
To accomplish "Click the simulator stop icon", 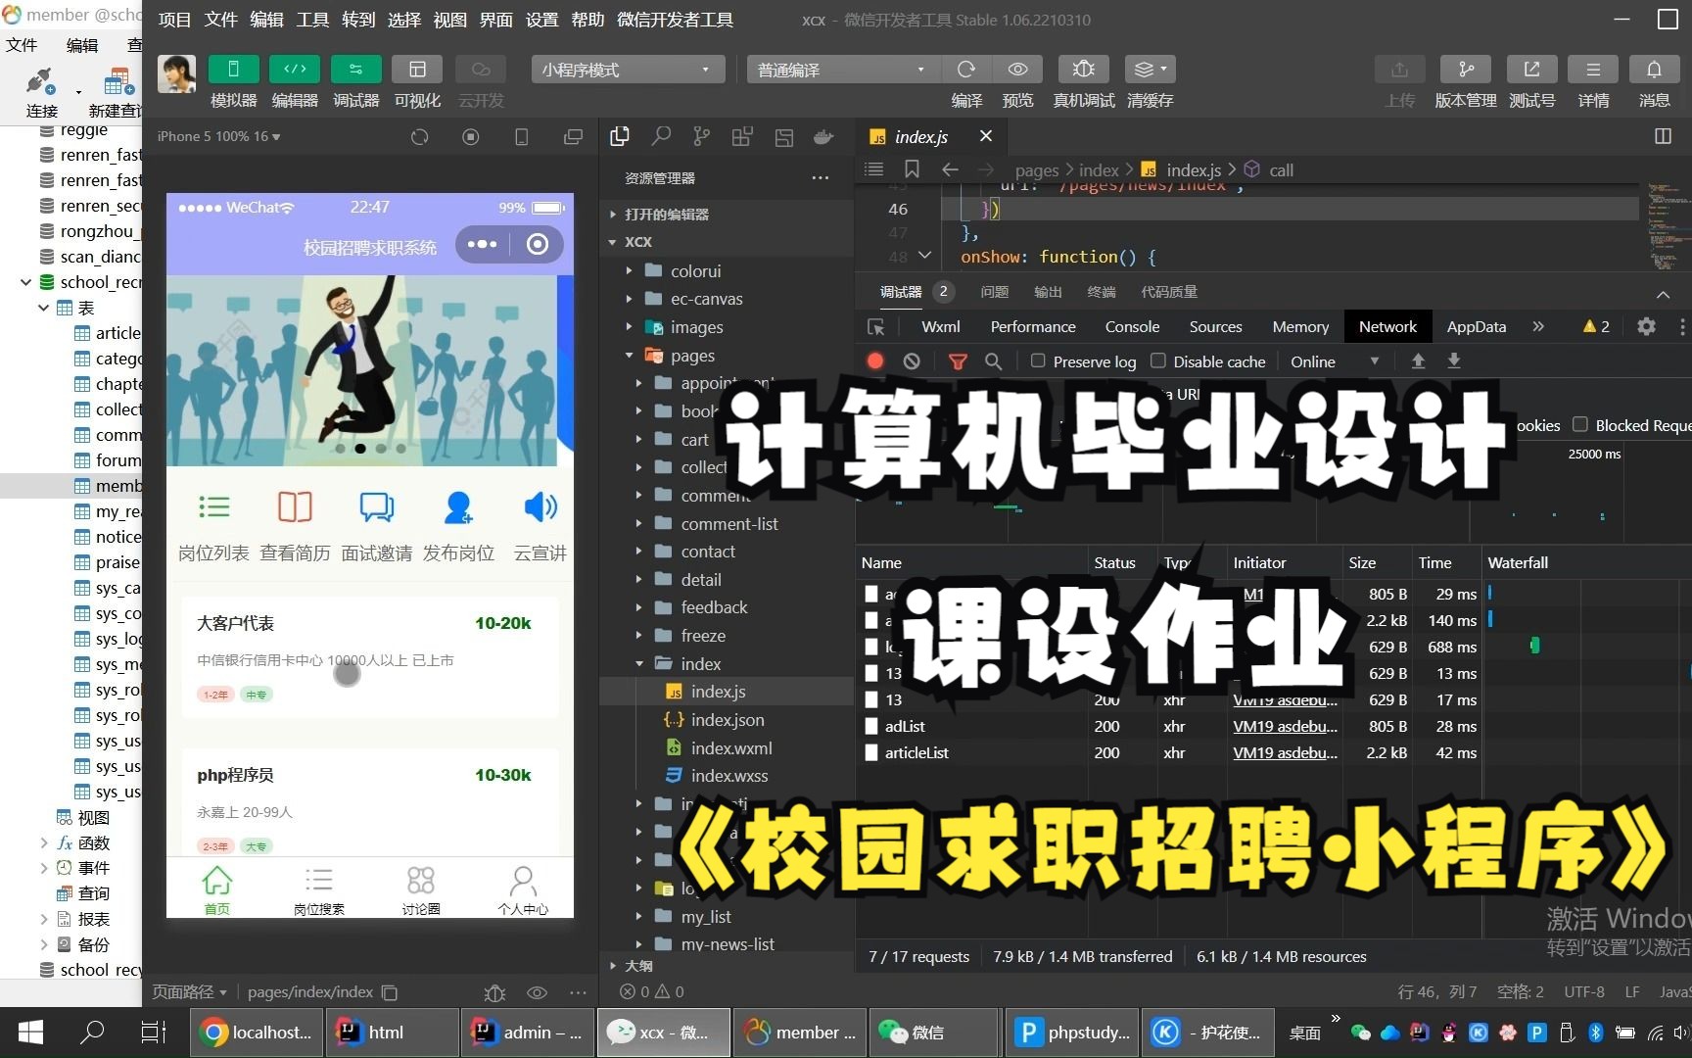I will tap(471, 137).
